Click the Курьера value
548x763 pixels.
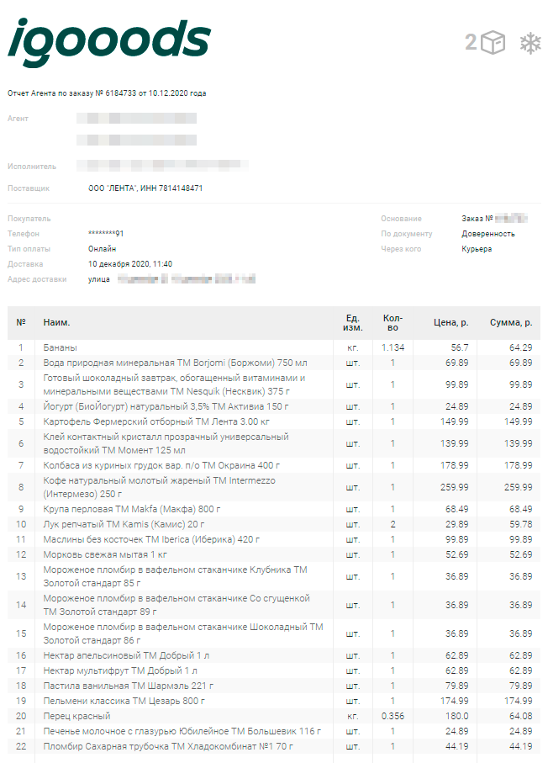[477, 249]
